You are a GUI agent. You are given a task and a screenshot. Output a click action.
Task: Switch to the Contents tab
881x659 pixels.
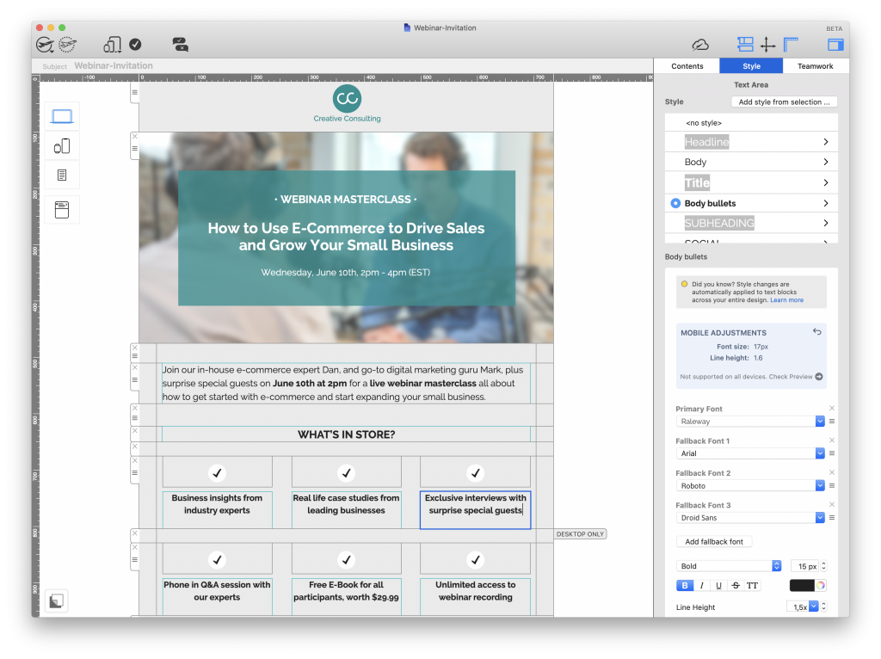coord(687,65)
